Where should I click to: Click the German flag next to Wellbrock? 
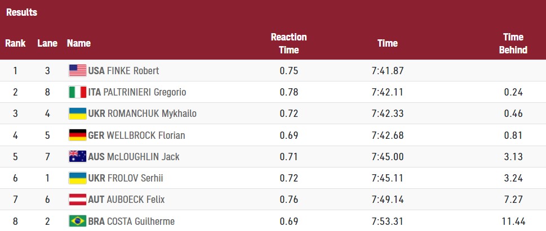(x=77, y=135)
